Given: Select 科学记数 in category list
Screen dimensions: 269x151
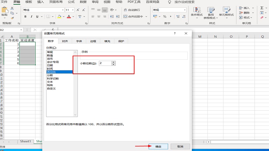Looking at the screenshot, I should (52, 79).
